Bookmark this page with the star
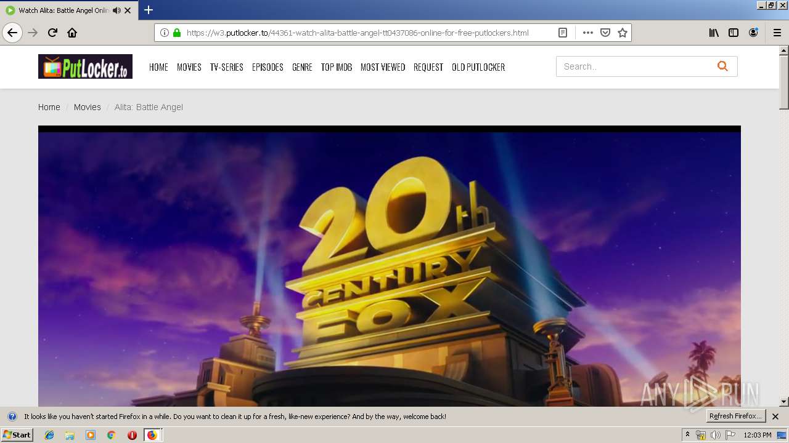The width and height of the screenshot is (789, 443). point(623,33)
